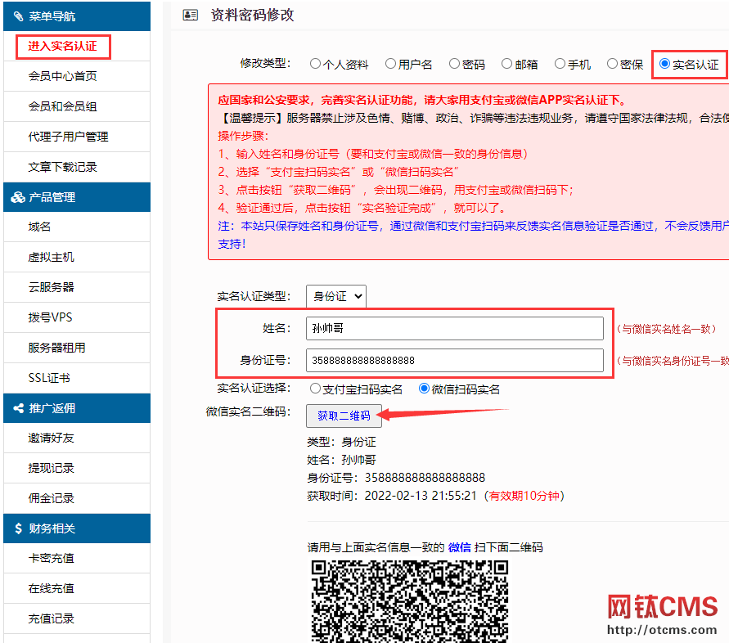Open the SSL证书 menu item
This screenshot has height=643, width=729.
tap(49, 378)
